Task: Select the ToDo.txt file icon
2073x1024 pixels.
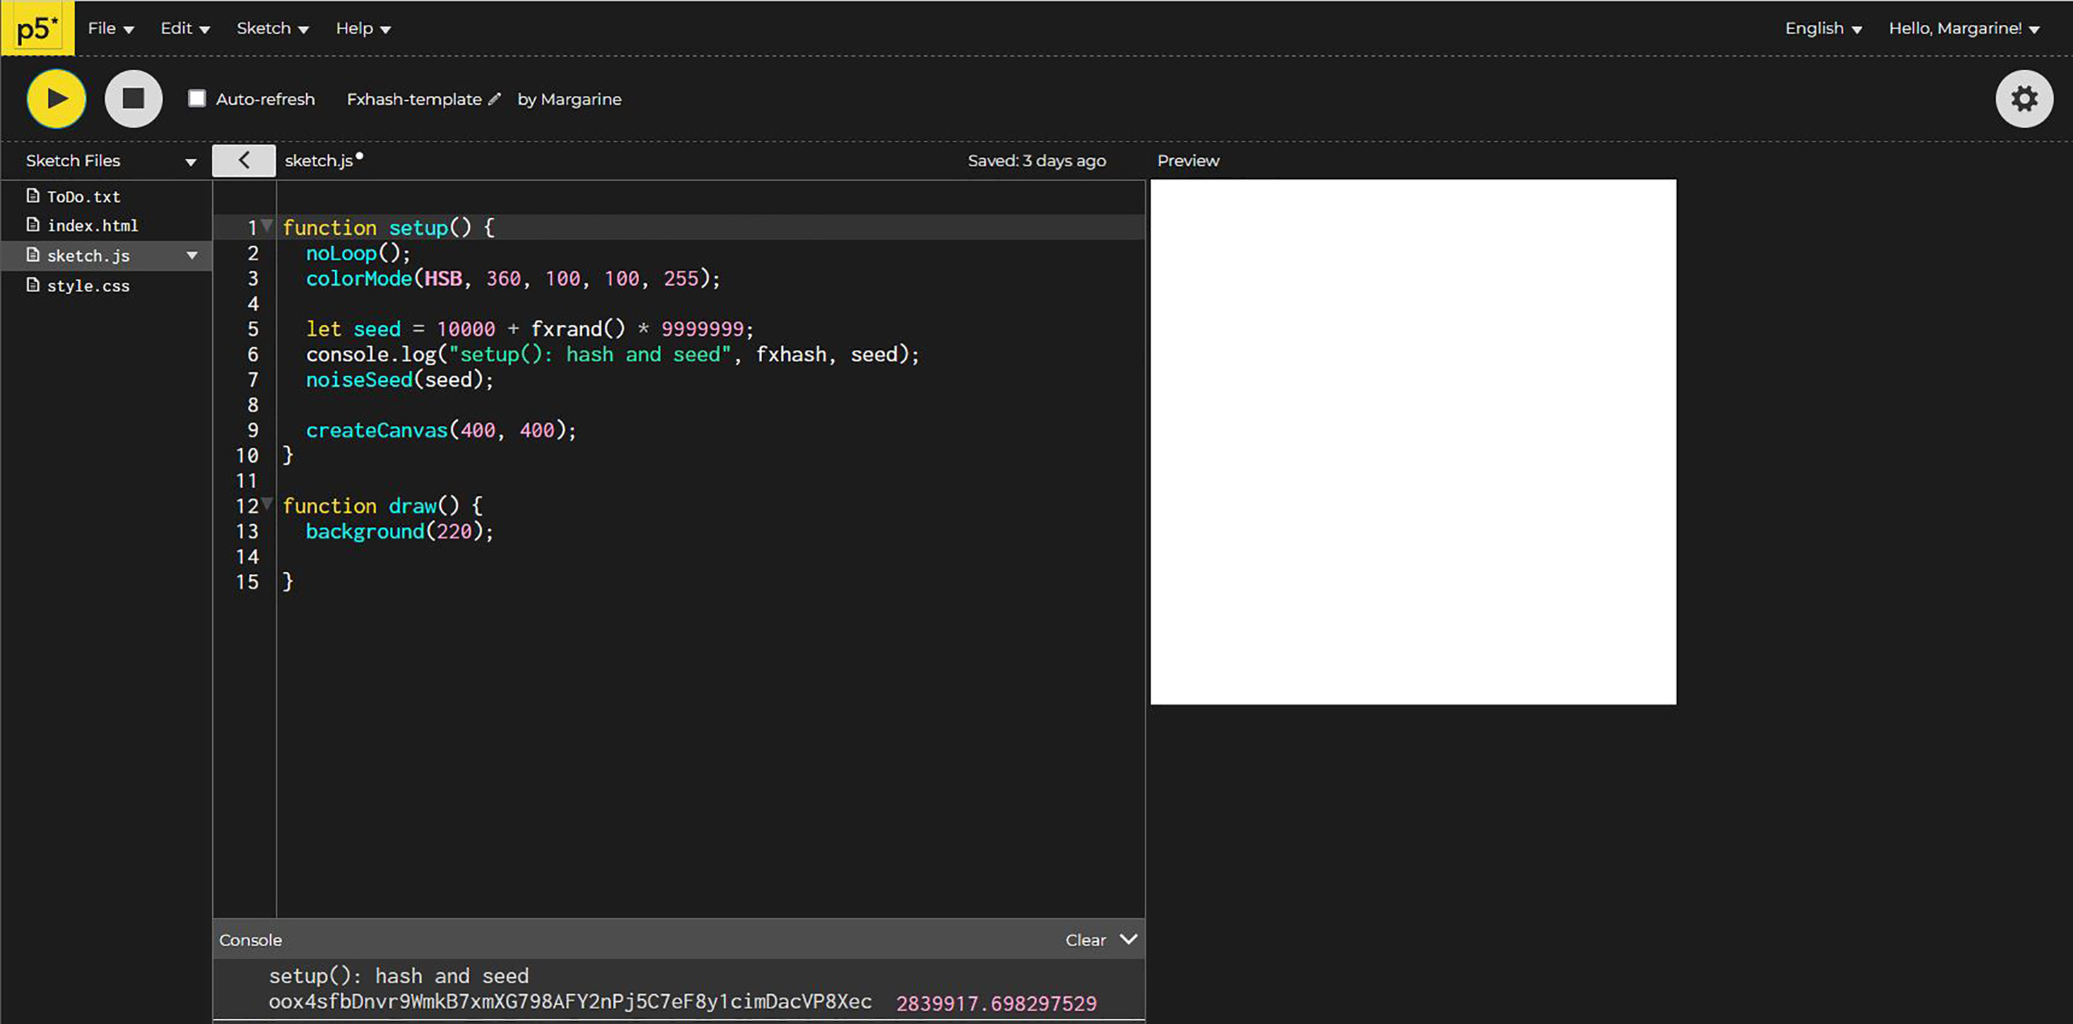Action: pyautogui.click(x=33, y=195)
